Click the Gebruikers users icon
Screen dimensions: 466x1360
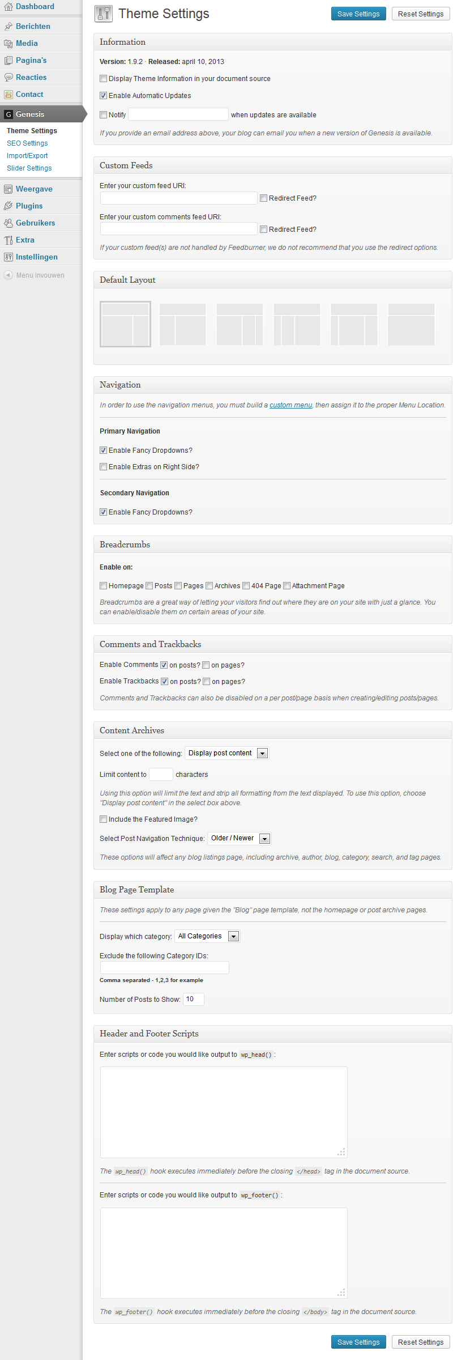(x=8, y=223)
